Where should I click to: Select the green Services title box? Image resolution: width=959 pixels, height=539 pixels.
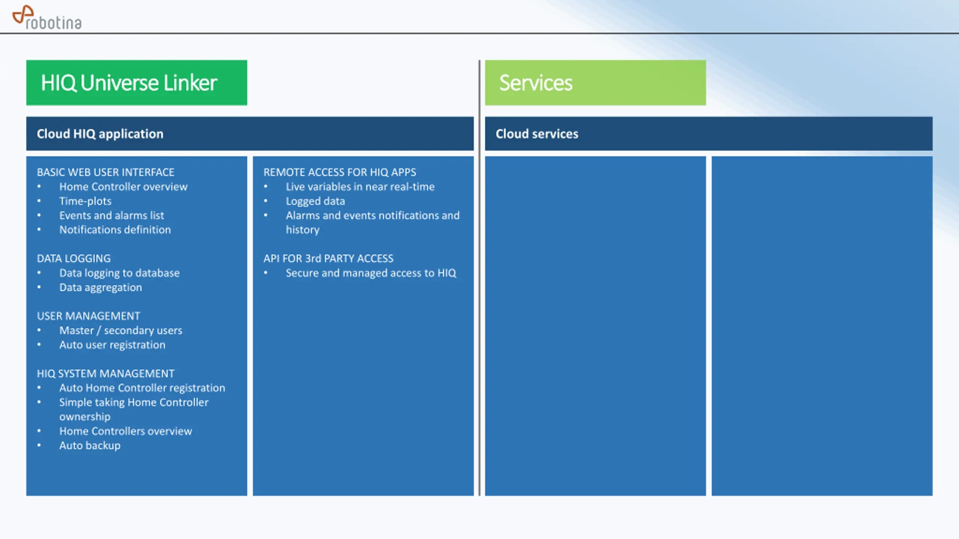click(x=595, y=83)
